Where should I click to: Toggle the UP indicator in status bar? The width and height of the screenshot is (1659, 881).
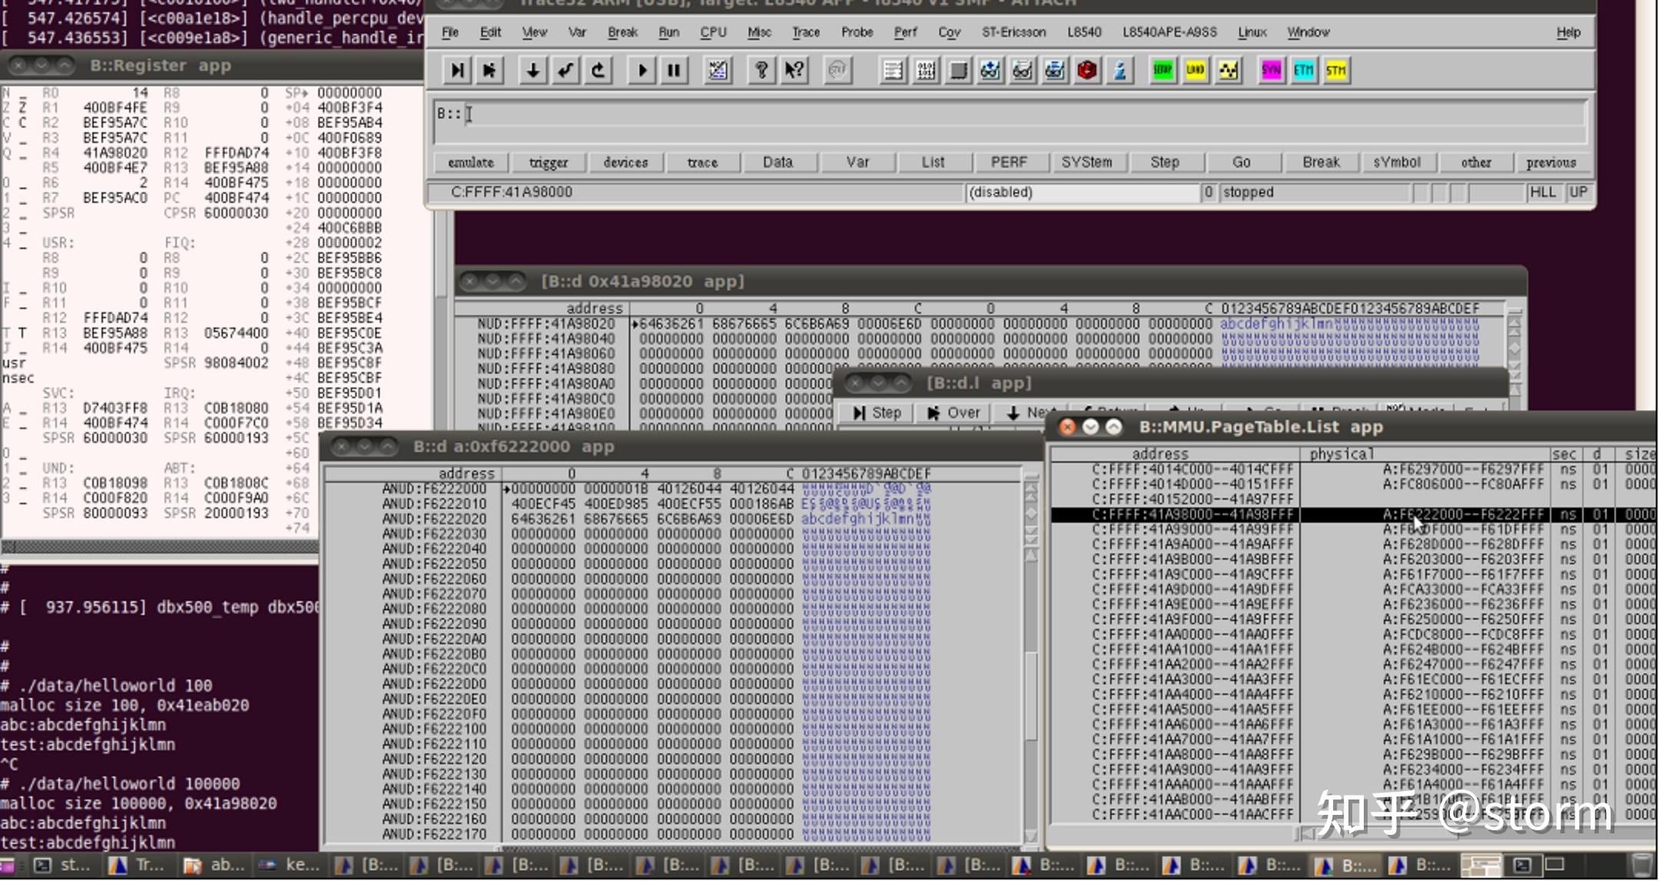[x=1578, y=192]
